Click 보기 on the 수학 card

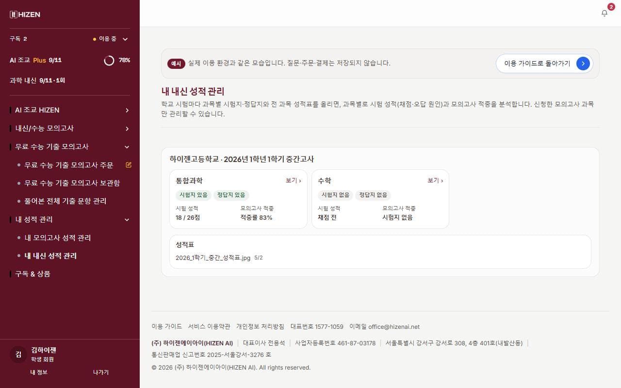(435, 180)
